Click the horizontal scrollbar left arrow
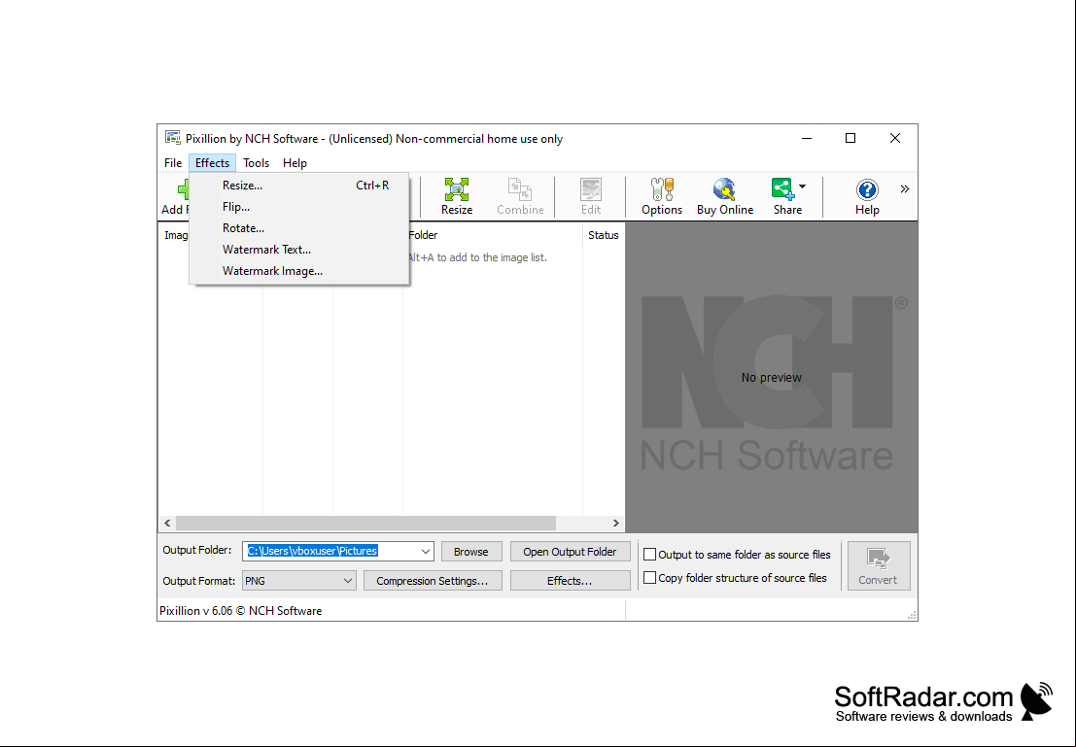This screenshot has height=747, width=1076. click(167, 523)
